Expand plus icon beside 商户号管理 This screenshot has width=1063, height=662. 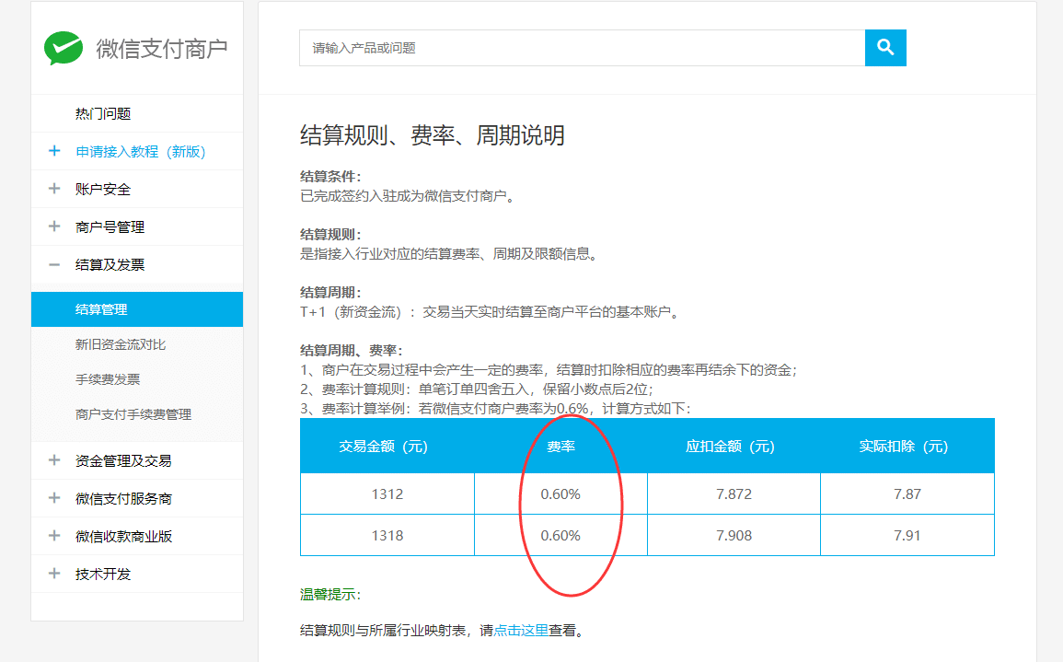click(x=54, y=226)
